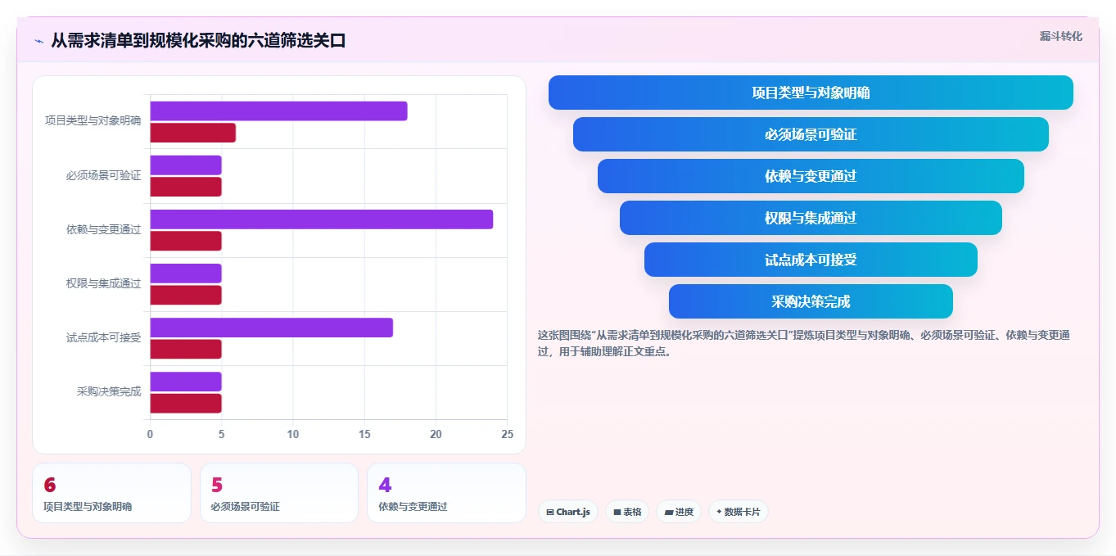Screen dimensions: 1116x556
Task: Select the 数据卡片 tag chip
Action: pos(739,512)
